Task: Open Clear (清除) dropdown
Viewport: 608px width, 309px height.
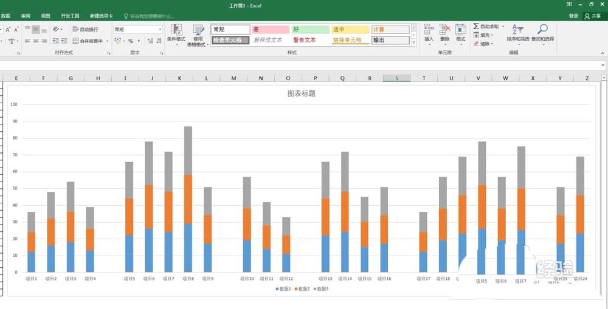Action: pyautogui.click(x=483, y=44)
